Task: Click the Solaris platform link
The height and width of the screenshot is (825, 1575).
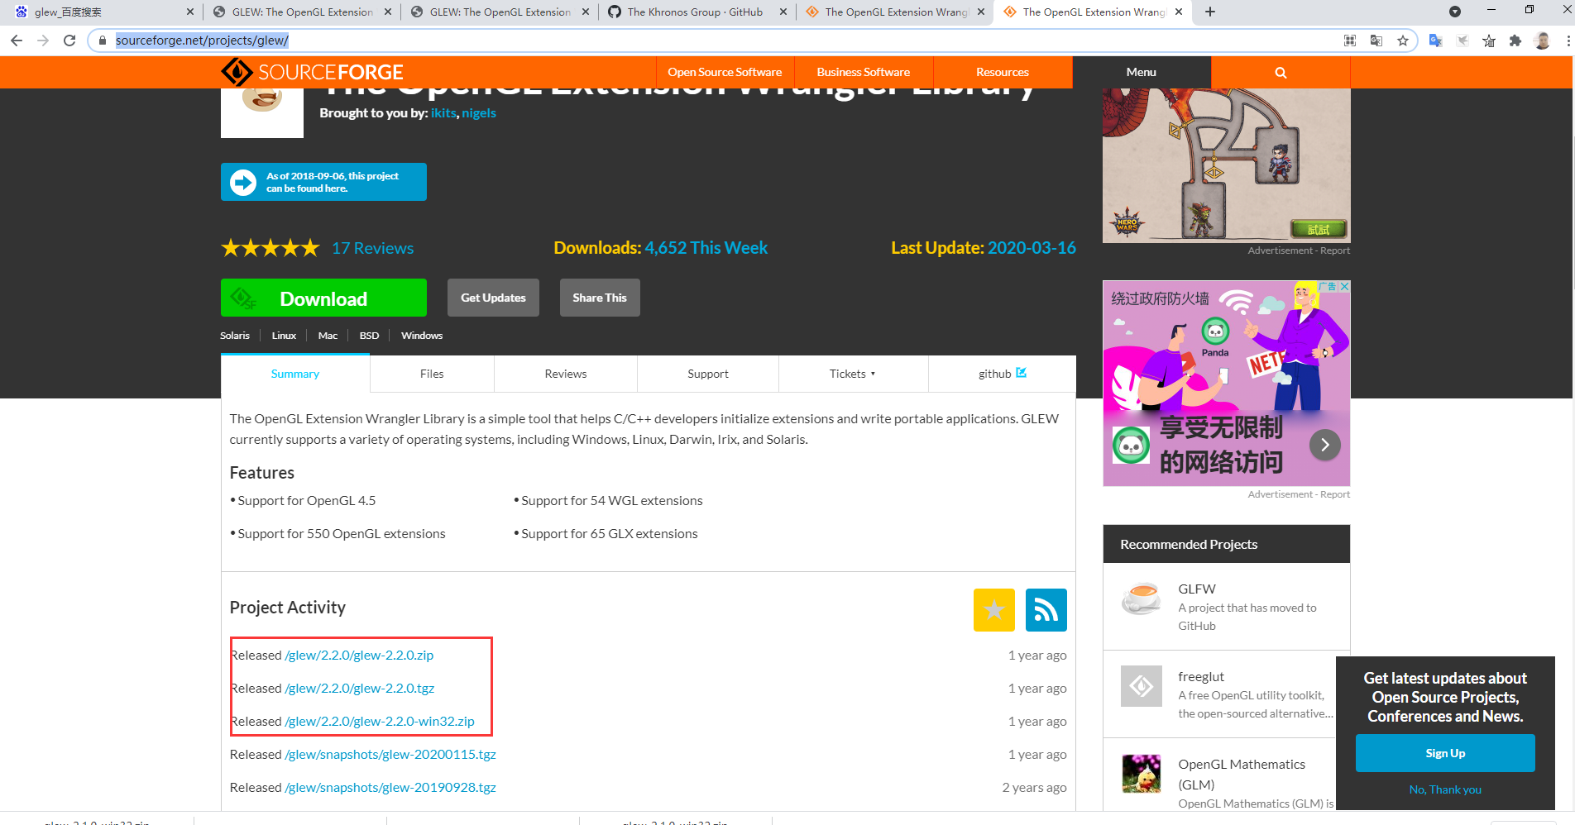Action: point(235,336)
